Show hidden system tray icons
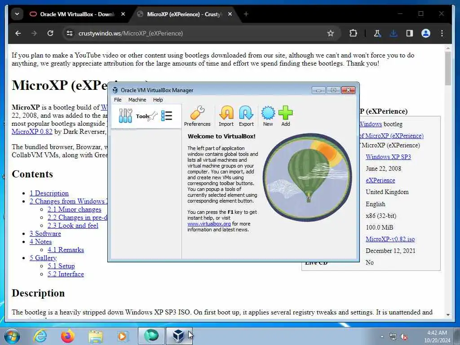The image size is (460, 345). point(382,336)
